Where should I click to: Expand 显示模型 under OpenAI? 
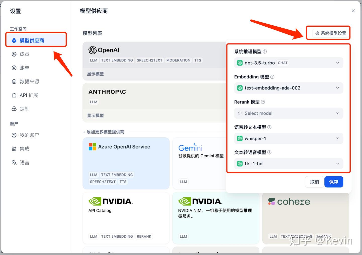[x=95, y=74]
